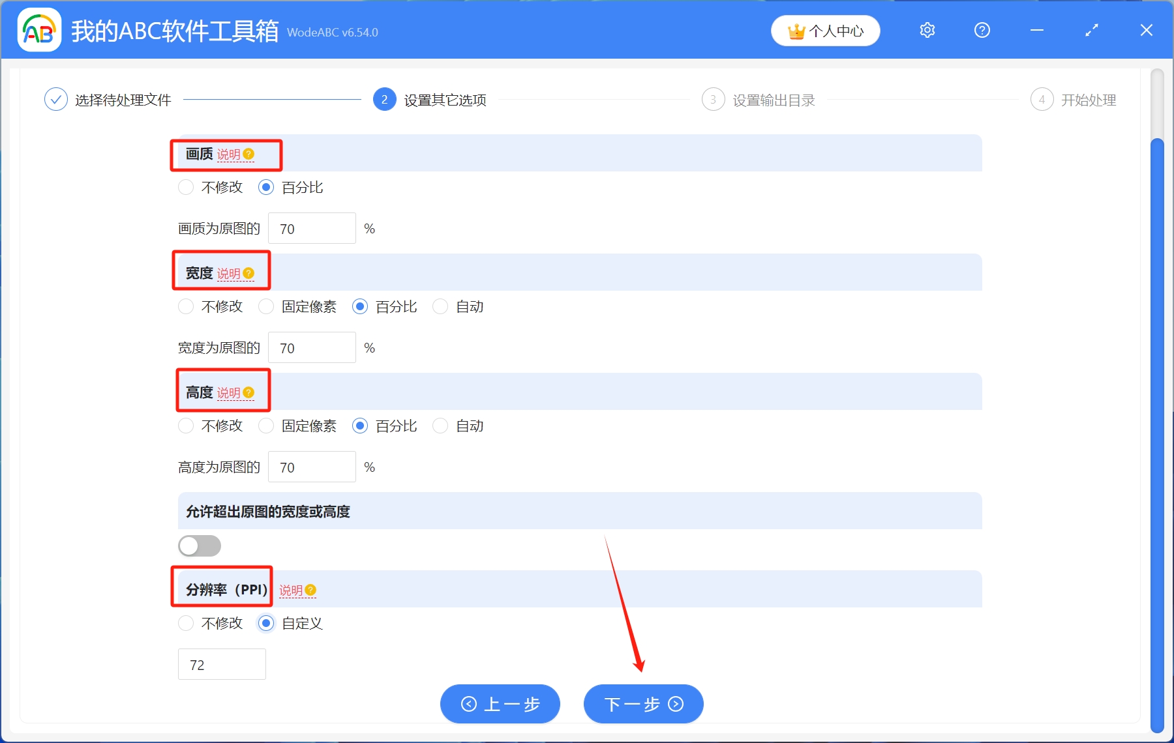Open the 个人中心 personal center
Image resolution: width=1174 pixels, height=743 pixels.
point(824,30)
